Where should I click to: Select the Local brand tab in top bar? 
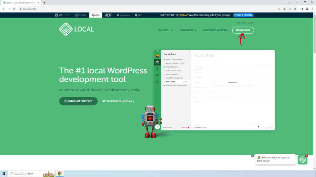[x=96, y=15]
